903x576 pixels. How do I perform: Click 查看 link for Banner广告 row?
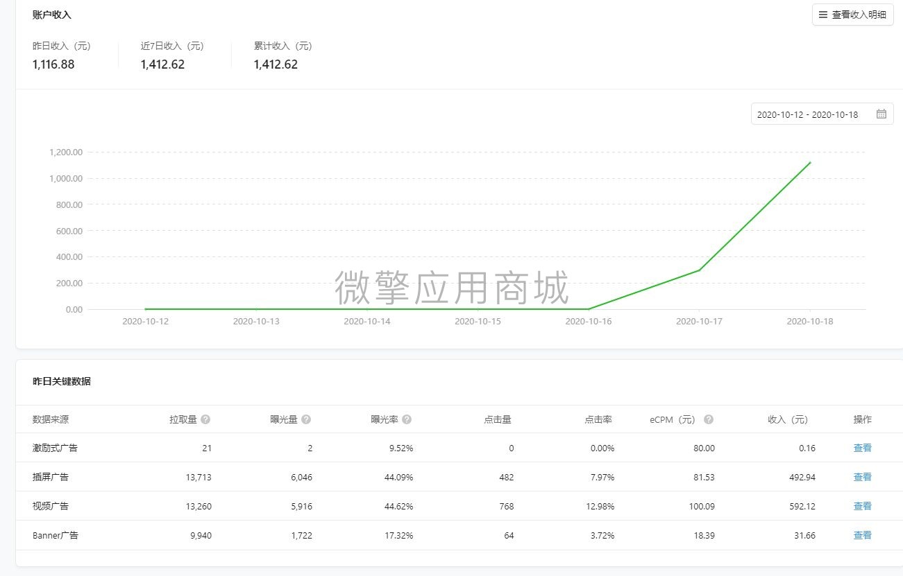tap(862, 535)
